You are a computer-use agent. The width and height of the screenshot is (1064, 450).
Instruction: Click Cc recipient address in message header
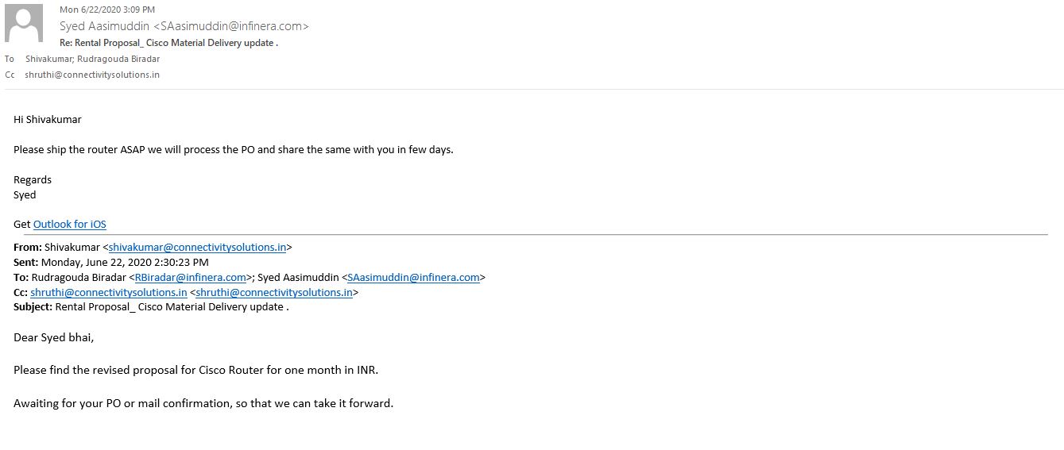coord(92,75)
